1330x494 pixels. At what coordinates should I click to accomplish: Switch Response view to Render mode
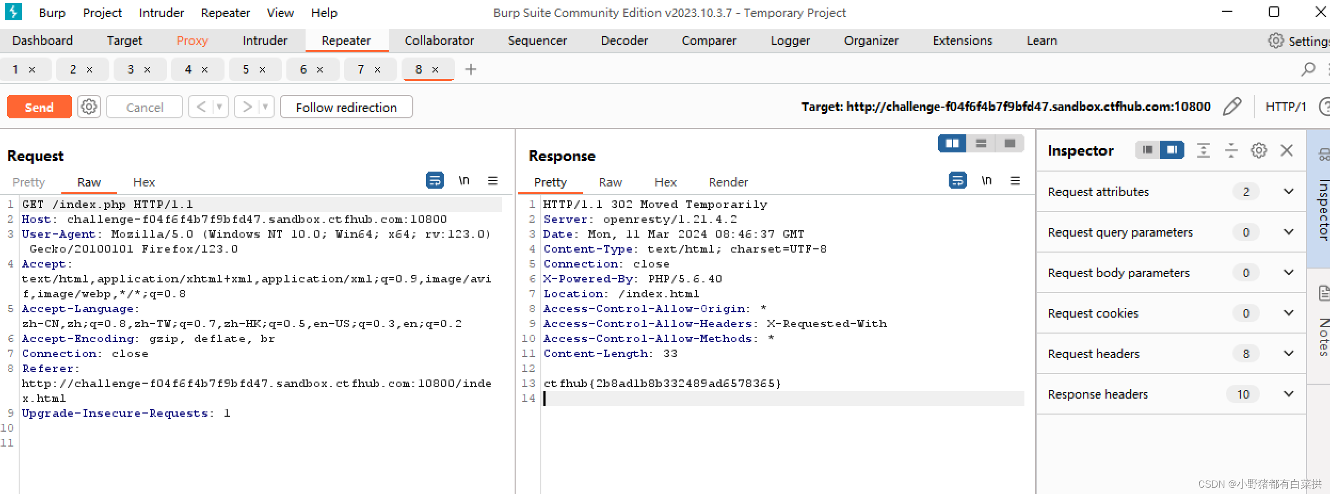tap(728, 182)
